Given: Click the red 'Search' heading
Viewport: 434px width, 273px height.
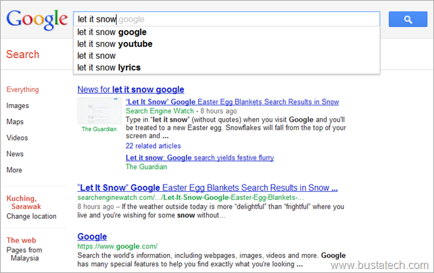Looking at the screenshot, I should click(x=22, y=55).
